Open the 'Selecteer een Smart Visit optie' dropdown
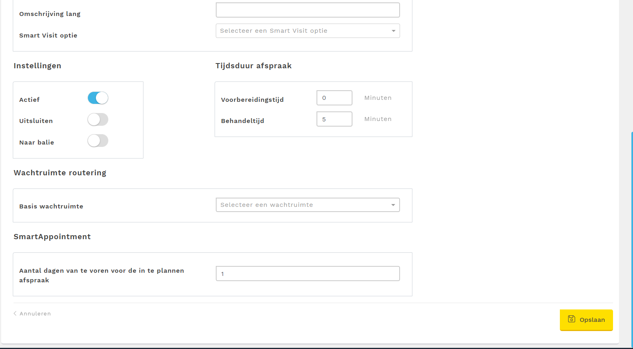Viewport: 633px width, 349px height. click(304, 31)
